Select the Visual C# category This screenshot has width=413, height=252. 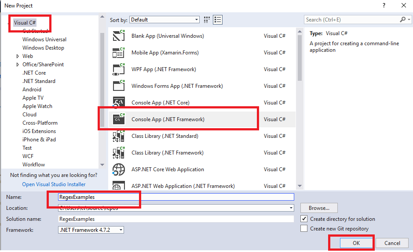click(25, 22)
